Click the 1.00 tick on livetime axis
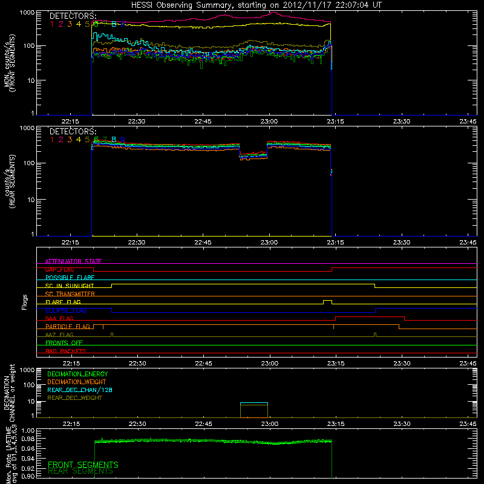Image resolution: width=484 pixels, height=484 pixels. (28, 430)
